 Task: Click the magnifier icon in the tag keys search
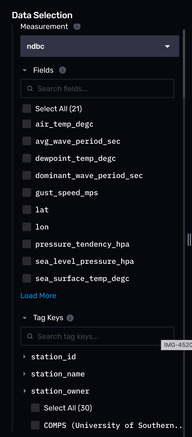[30, 336]
